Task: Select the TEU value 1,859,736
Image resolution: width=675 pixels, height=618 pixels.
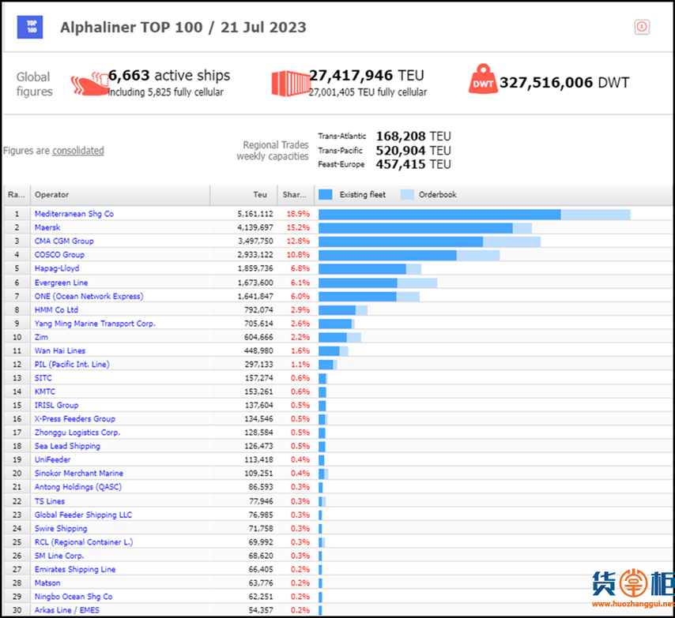Action: (255, 268)
